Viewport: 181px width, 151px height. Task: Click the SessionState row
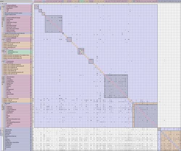(x=19, y=94)
